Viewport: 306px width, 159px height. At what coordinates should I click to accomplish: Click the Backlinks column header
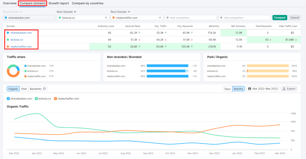coord(214,26)
